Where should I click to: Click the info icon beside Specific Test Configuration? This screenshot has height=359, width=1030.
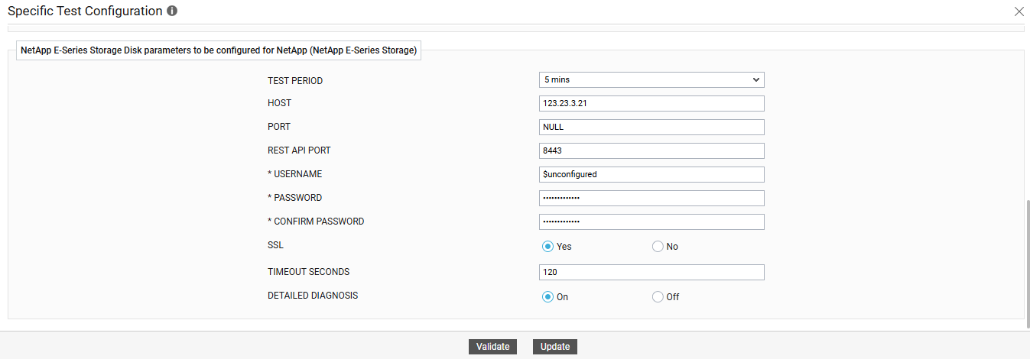point(172,11)
